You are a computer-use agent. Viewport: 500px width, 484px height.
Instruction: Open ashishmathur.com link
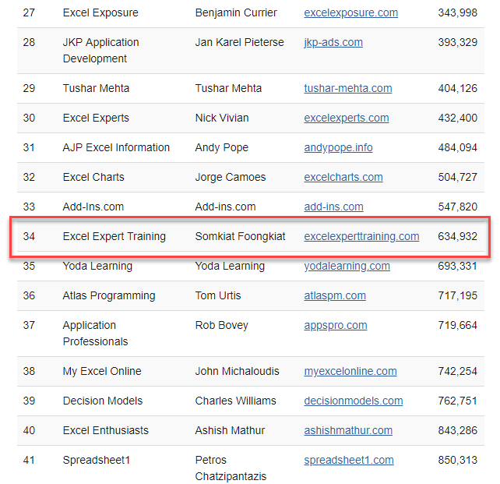point(348,431)
